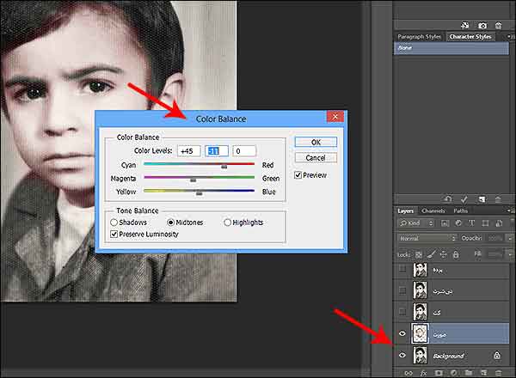Click OK in Color Balance dialog
This screenshot has width=516, height=378.
click(x=316, y=142)
